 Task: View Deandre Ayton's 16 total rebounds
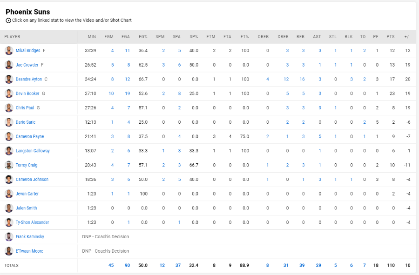pos(302,79)
